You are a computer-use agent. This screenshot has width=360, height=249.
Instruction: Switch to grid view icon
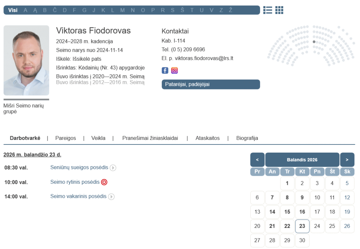click(279, 10)
